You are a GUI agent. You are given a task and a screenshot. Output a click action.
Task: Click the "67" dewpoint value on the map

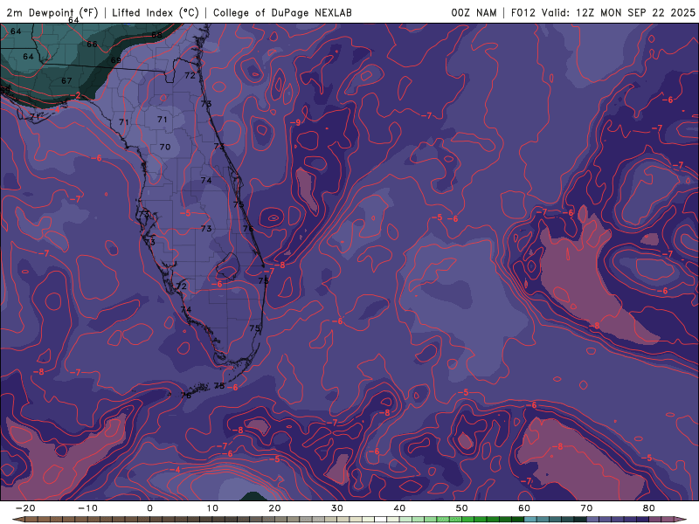pyautogui.click(x=66, y=80)
